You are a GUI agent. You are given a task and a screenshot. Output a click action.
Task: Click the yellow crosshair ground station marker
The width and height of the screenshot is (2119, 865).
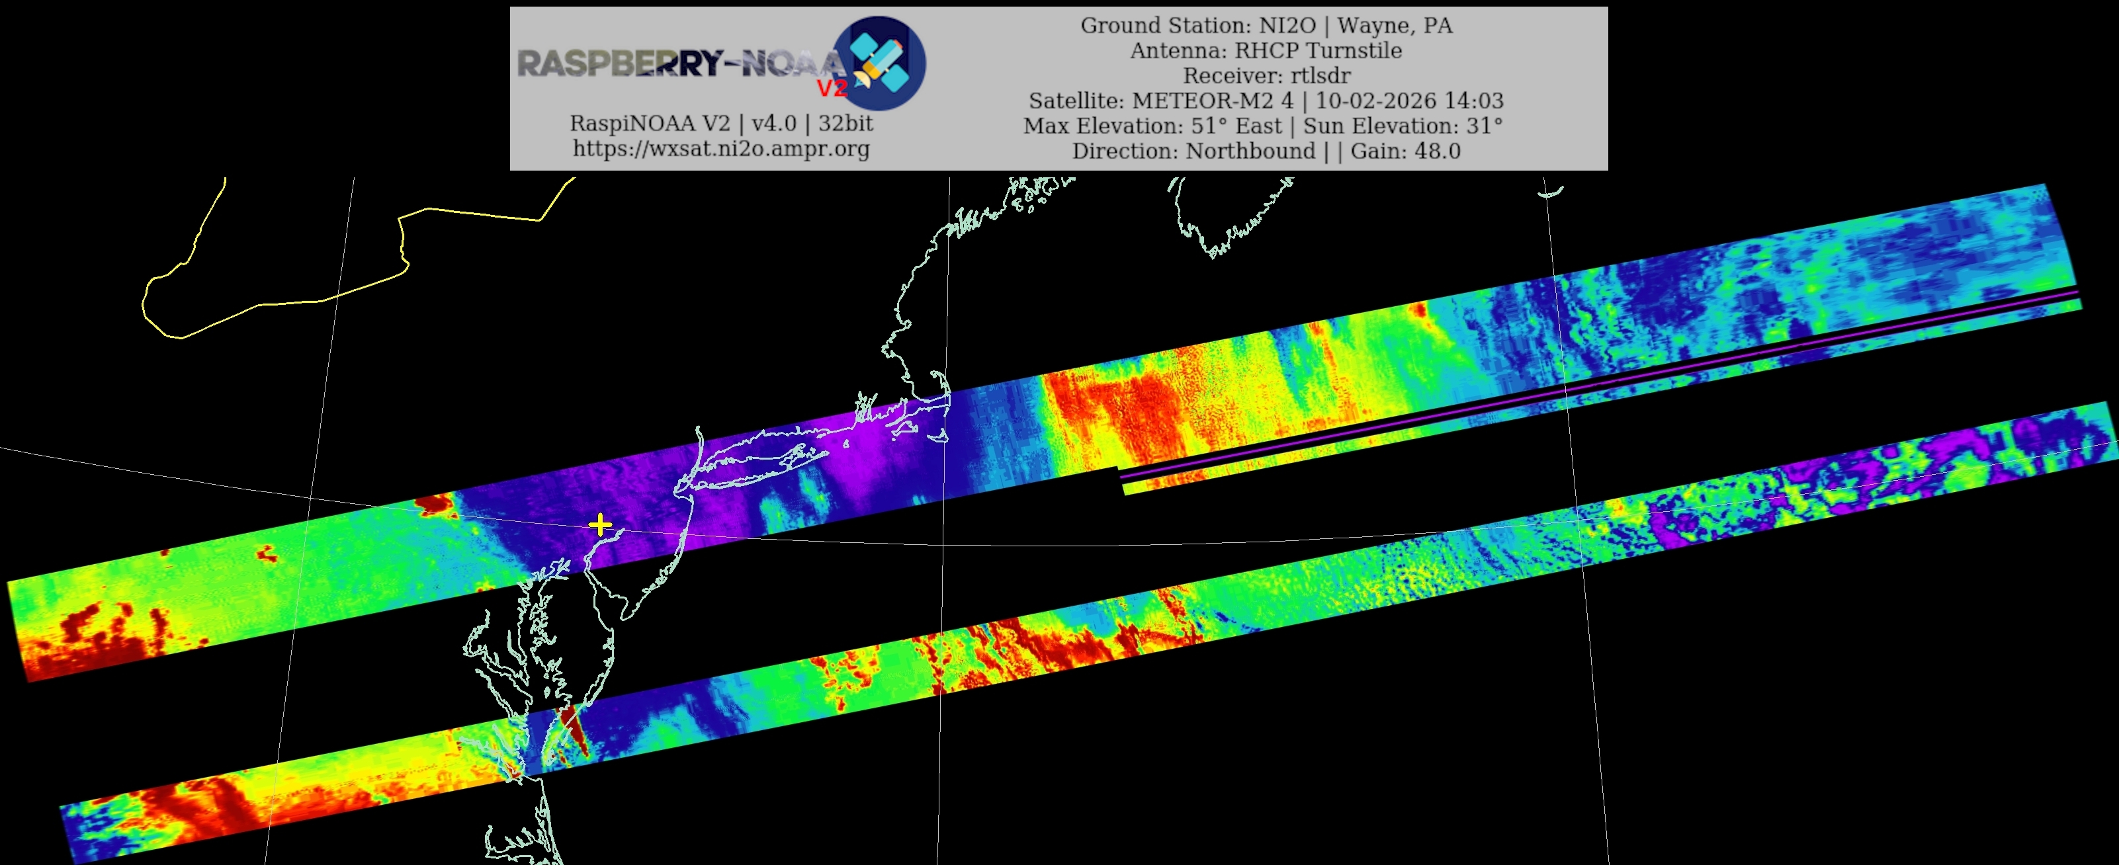click(x=601, y=524)
